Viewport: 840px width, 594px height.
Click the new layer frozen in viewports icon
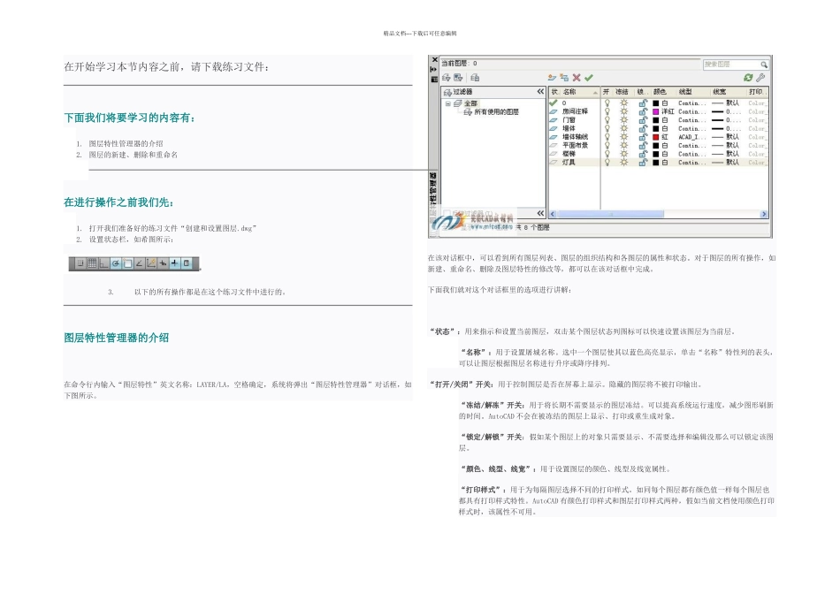point(564,78)
